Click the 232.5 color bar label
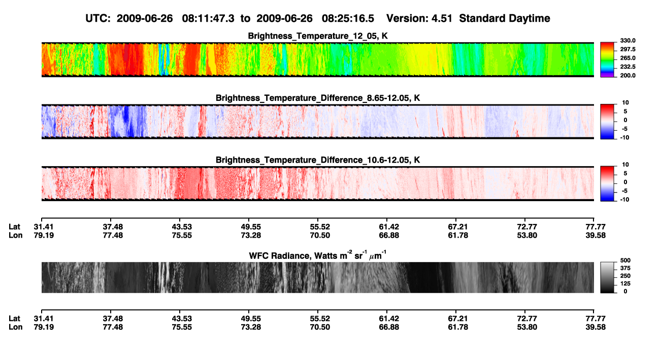 [628, 66]
